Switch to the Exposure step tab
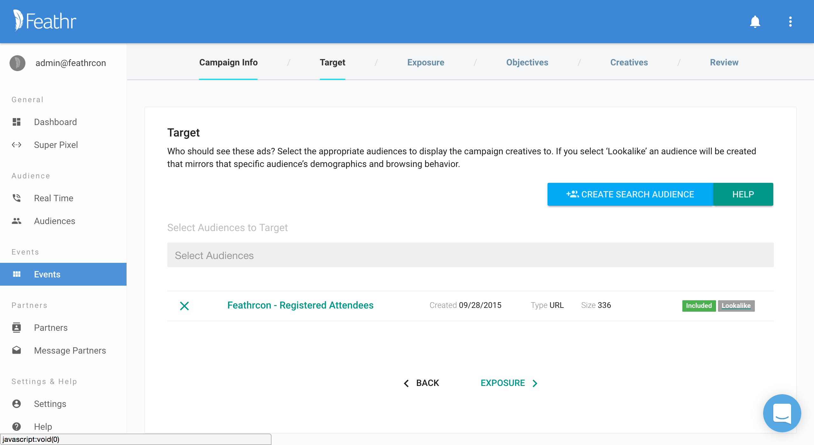This screenshot has height=445, width=814. tap(426, 62)
